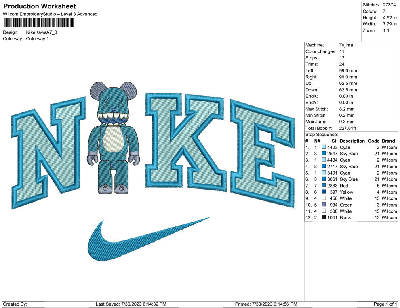
Task: Click the Max Stitch value 8.2 mm
Action: [x=347, y=109]
